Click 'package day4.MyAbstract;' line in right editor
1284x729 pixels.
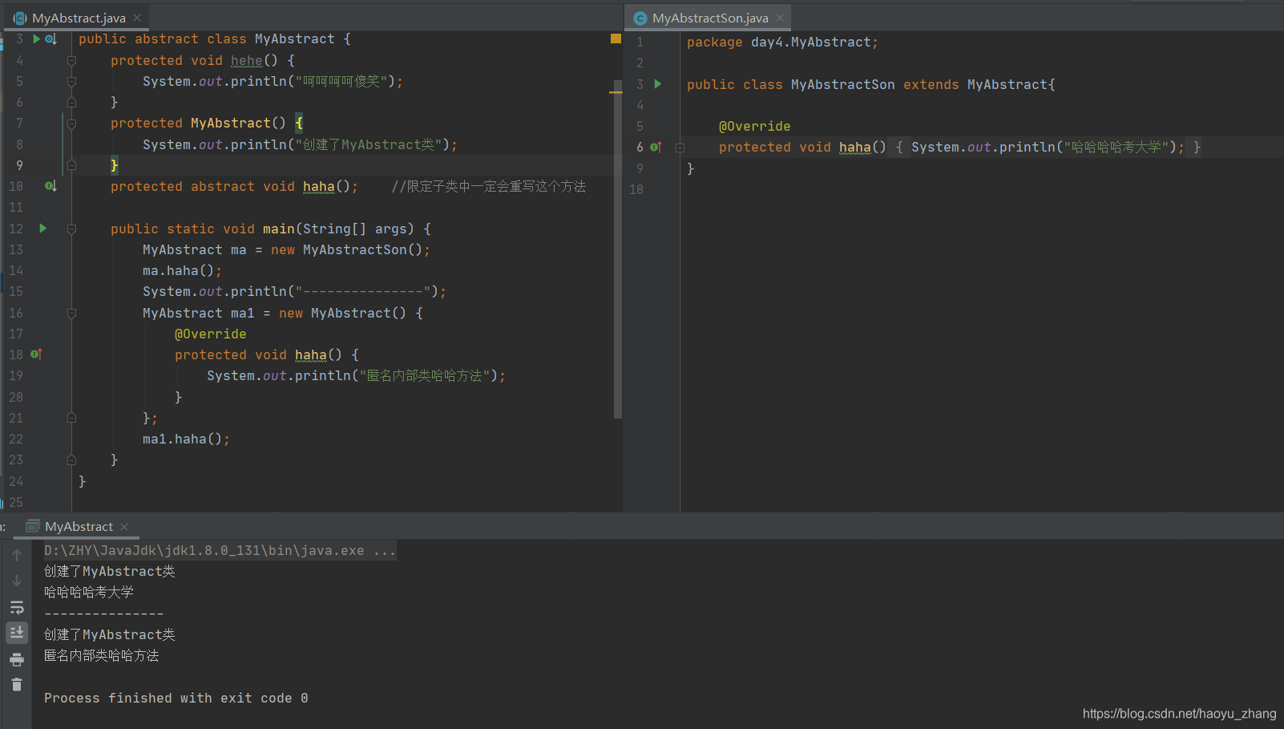(782, 42)
